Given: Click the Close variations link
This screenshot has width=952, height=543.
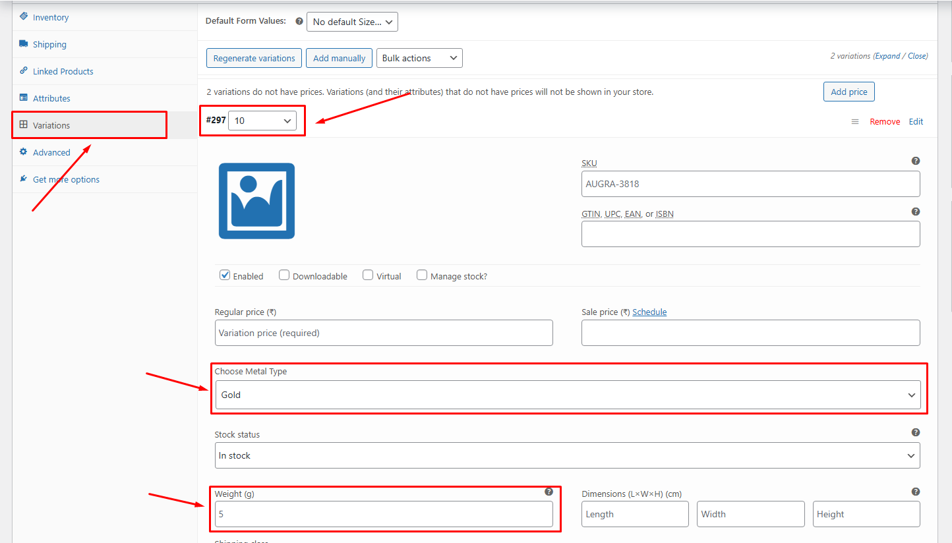Looking at the screenshot, I should point(917,56).
